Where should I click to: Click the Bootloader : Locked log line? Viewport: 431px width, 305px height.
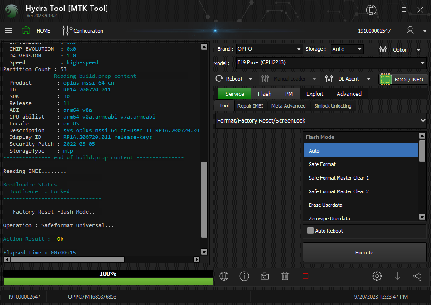tap(39, 191)
